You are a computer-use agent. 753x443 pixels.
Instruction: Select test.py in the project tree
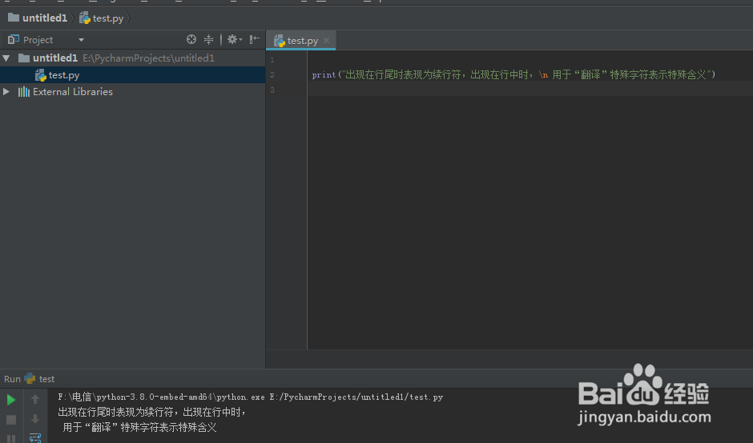132,75
